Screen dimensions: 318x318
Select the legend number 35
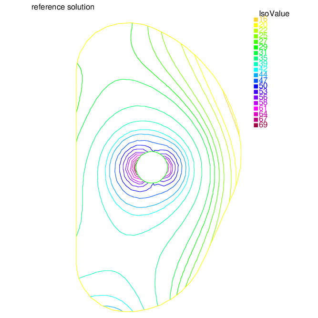(x=263, y=58)
